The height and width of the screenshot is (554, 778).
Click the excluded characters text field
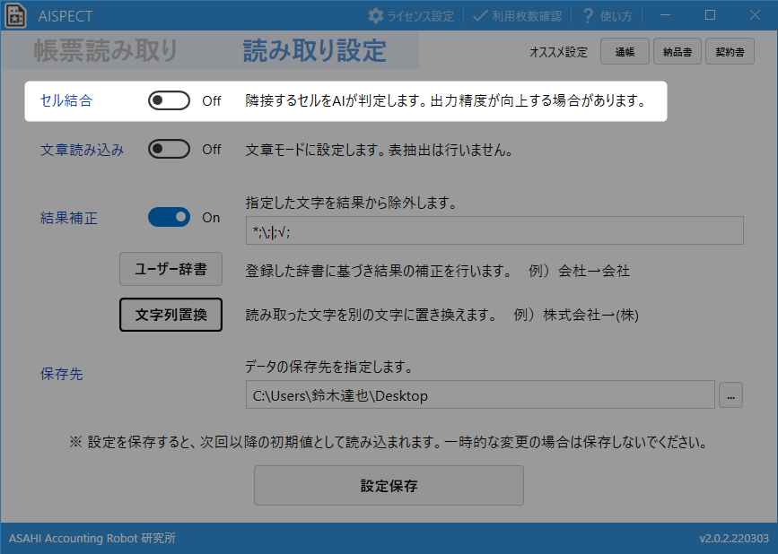(494, 231)
